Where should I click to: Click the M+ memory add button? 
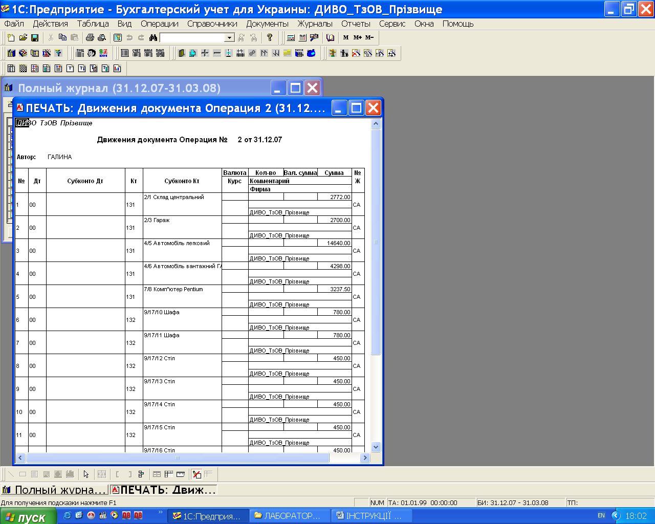coord(358,37)
